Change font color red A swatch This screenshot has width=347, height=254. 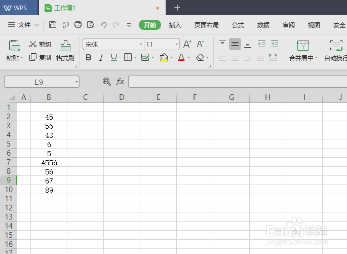pyautogui.click(x=181, y=57)
